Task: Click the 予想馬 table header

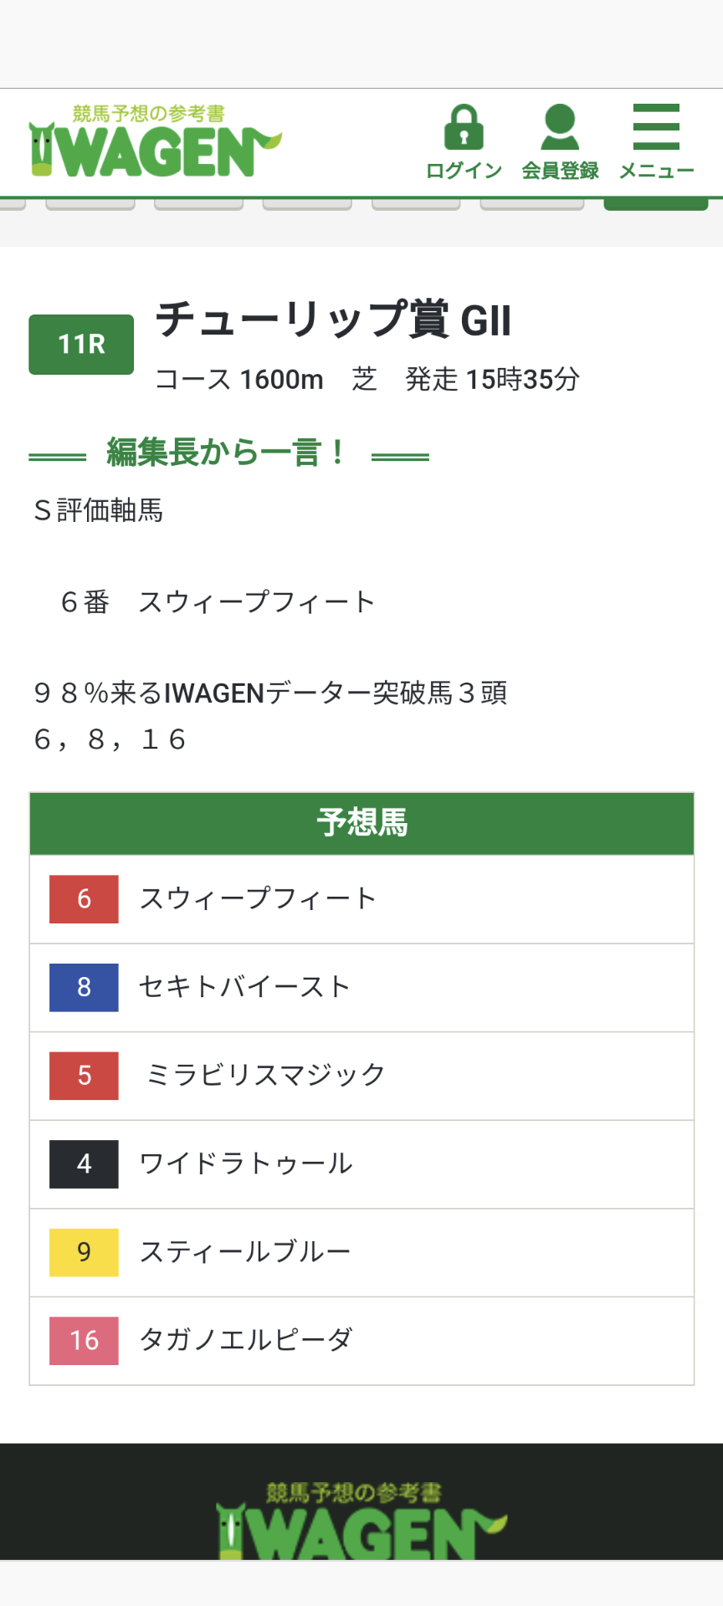Action: 361,823
